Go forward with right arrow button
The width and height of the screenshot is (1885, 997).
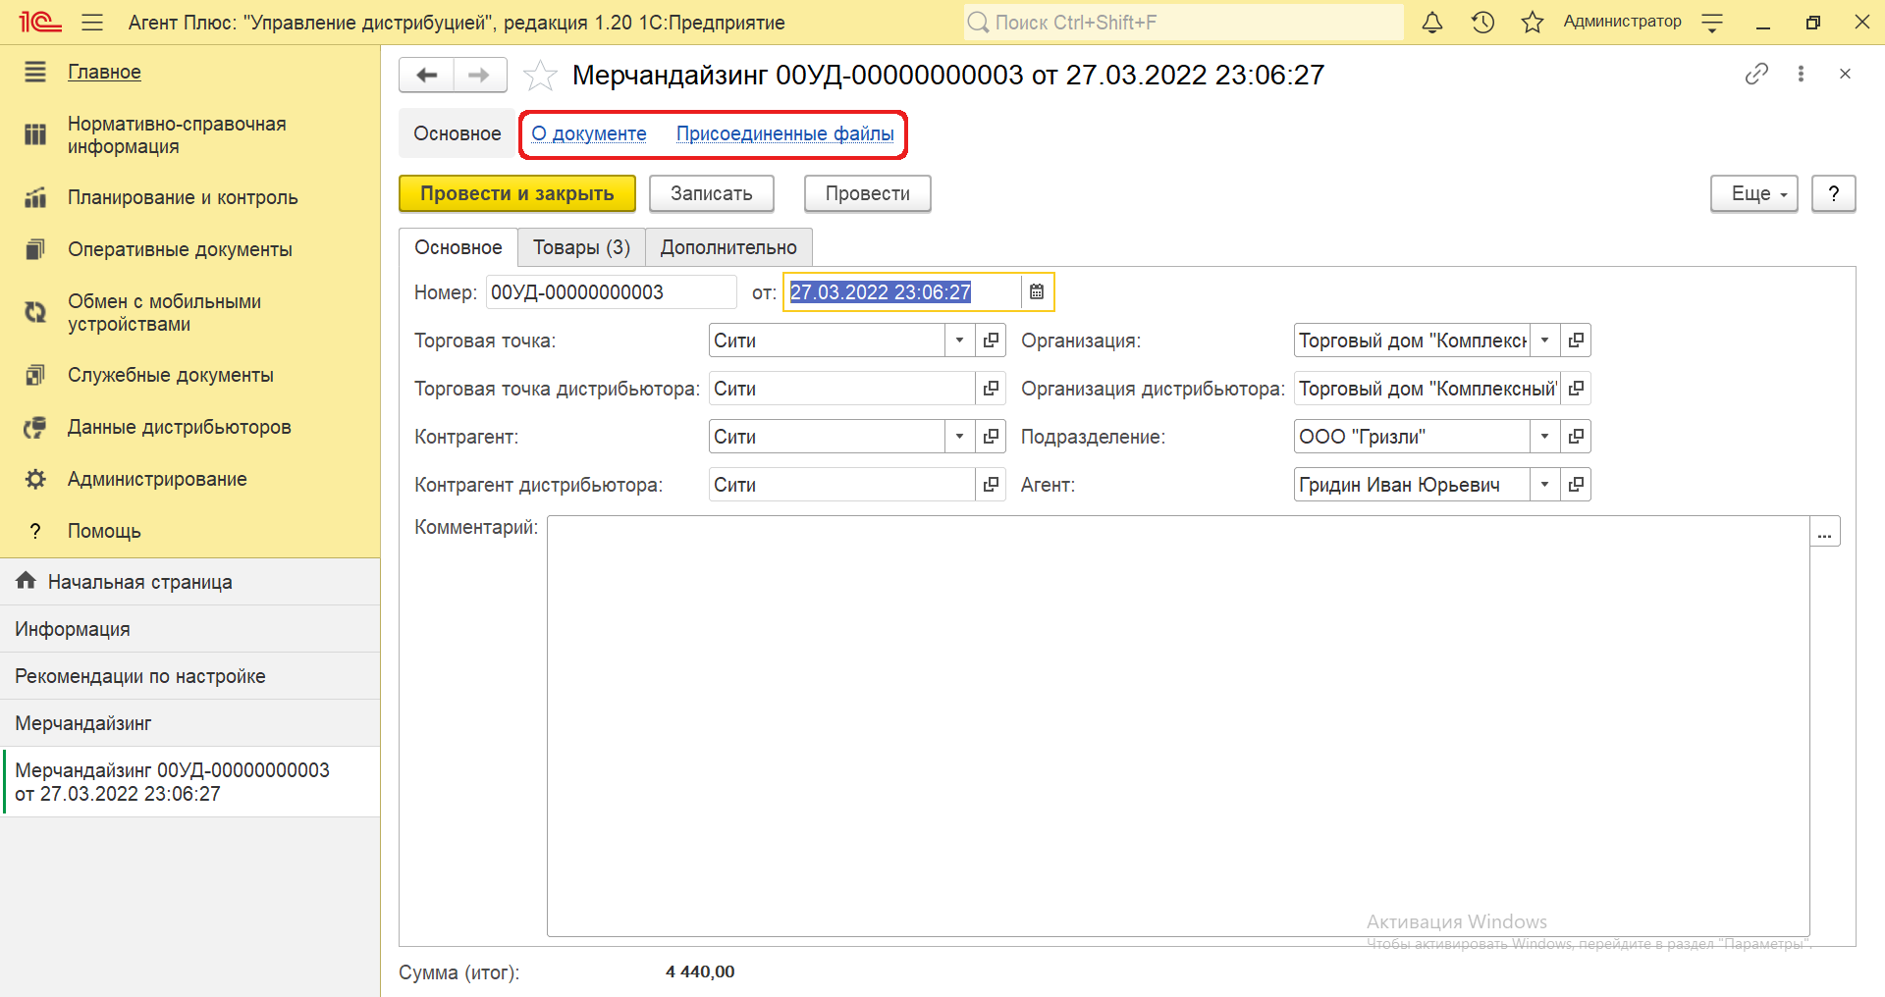479,75
